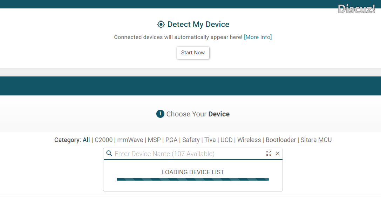Click the loading device list progress bar

click(193, 179)
